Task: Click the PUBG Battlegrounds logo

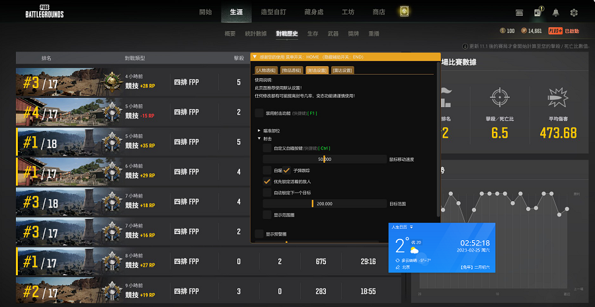Action: (44, 12)
